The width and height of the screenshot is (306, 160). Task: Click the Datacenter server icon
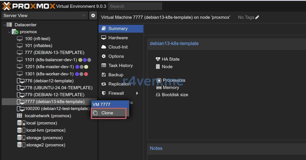coord(10,25)
